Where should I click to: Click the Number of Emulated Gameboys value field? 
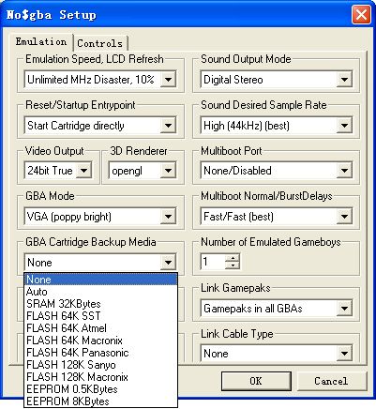coord(213,262)
